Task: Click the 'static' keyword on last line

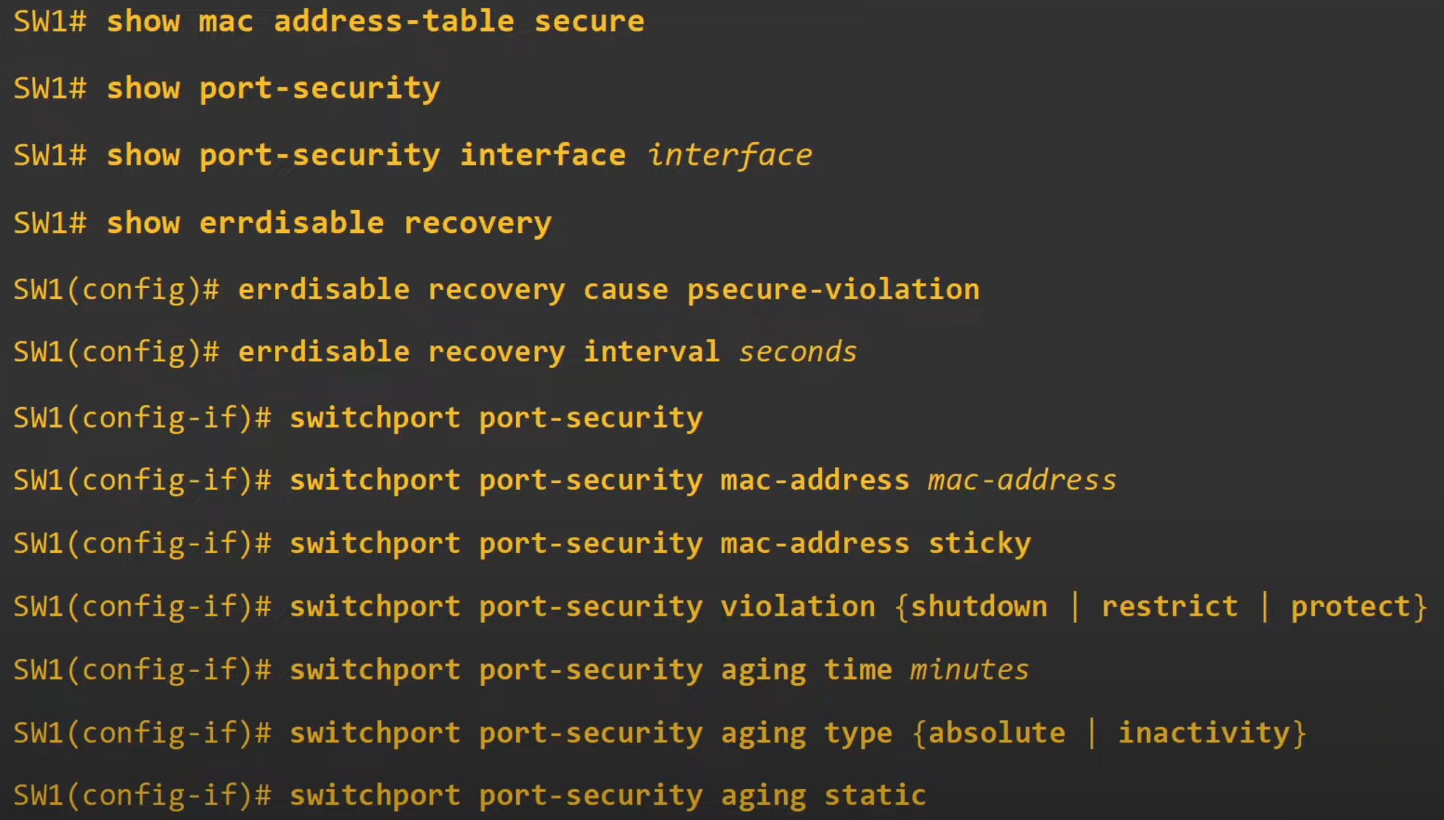Action: click(x=875, y=795)
